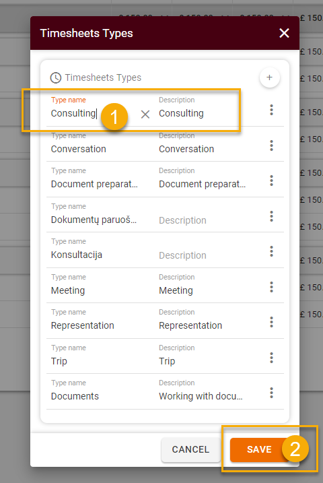This screenshot has height=483, width=323.
Task: Save the timesheet types changes
Action: click(259, 449)
